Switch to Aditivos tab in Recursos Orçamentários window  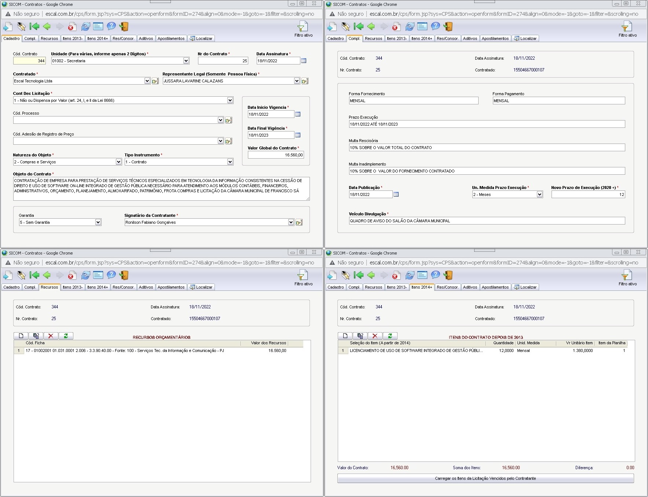point(146,287)
